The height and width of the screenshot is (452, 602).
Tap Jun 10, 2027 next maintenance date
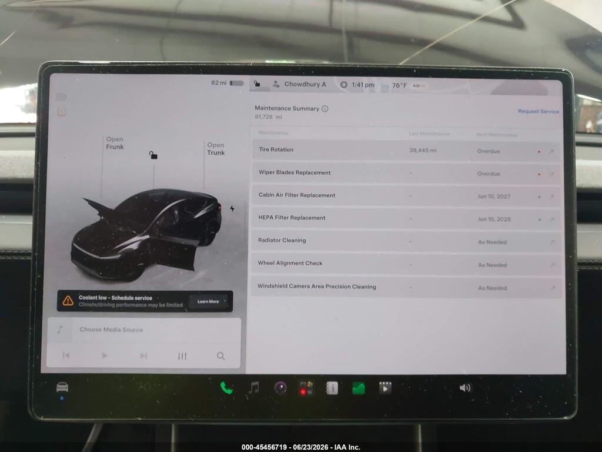click(494, 197)
